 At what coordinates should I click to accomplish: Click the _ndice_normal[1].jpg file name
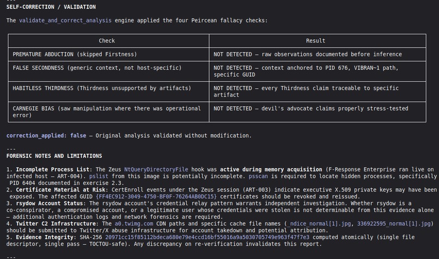tap(319, 224)
